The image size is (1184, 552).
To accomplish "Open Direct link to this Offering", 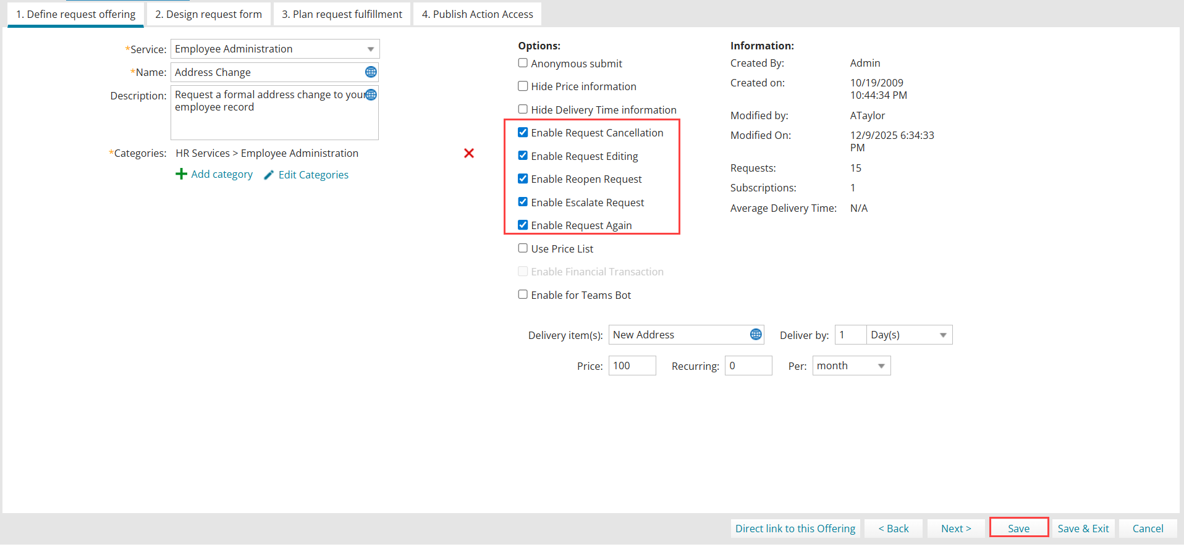I will [x=795, y=529].
